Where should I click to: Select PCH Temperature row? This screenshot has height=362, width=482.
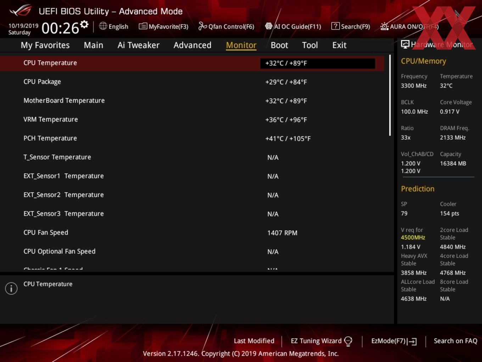point(192,138)
